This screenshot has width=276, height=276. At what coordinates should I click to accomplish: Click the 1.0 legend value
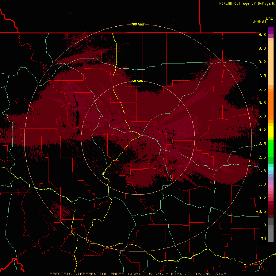click(x=262, y=184)
